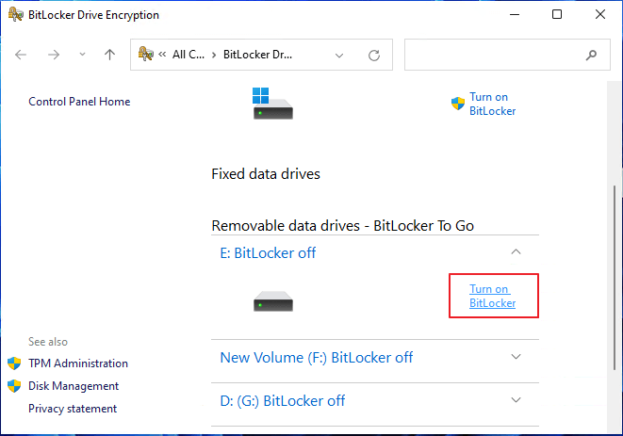Click the Disk Management shield icon
Screen dimensions: 623x436
click(x=14, y=386)
